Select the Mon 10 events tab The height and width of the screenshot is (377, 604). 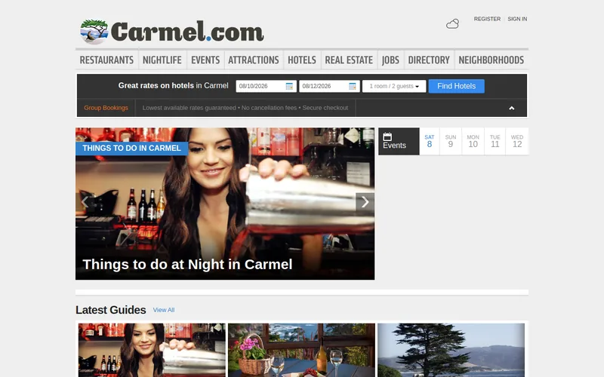pyautogui.click(x=473, y=142)
